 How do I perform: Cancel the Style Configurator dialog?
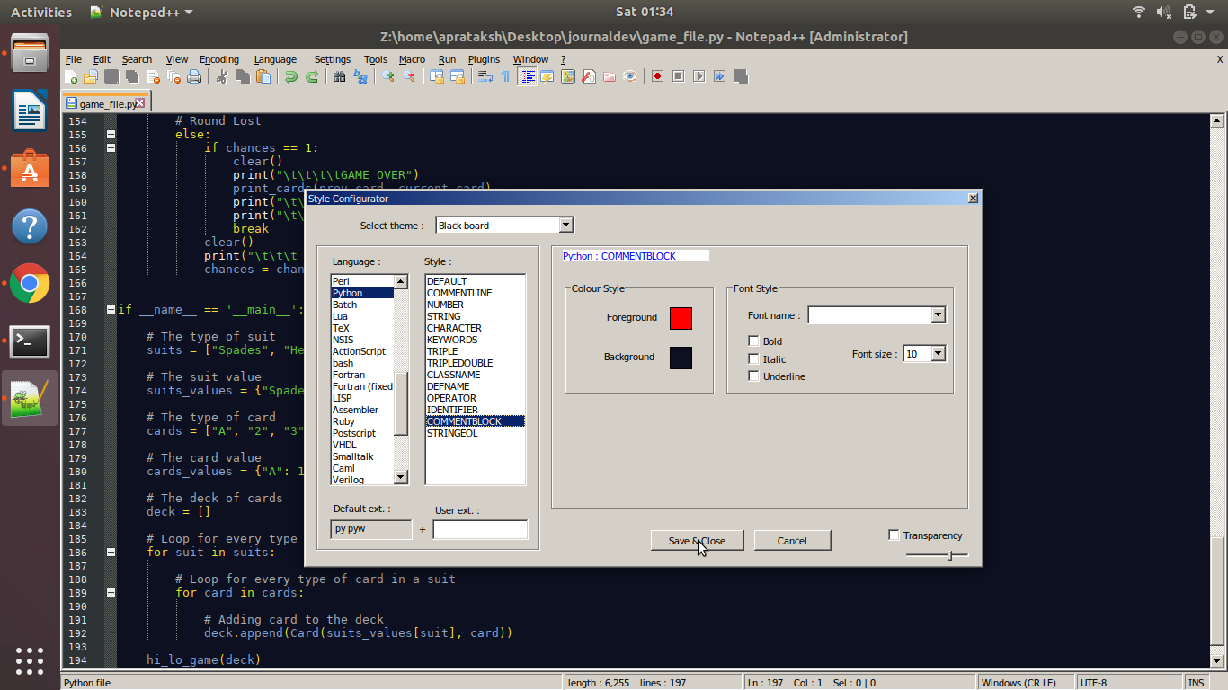[x=791, y=540]
